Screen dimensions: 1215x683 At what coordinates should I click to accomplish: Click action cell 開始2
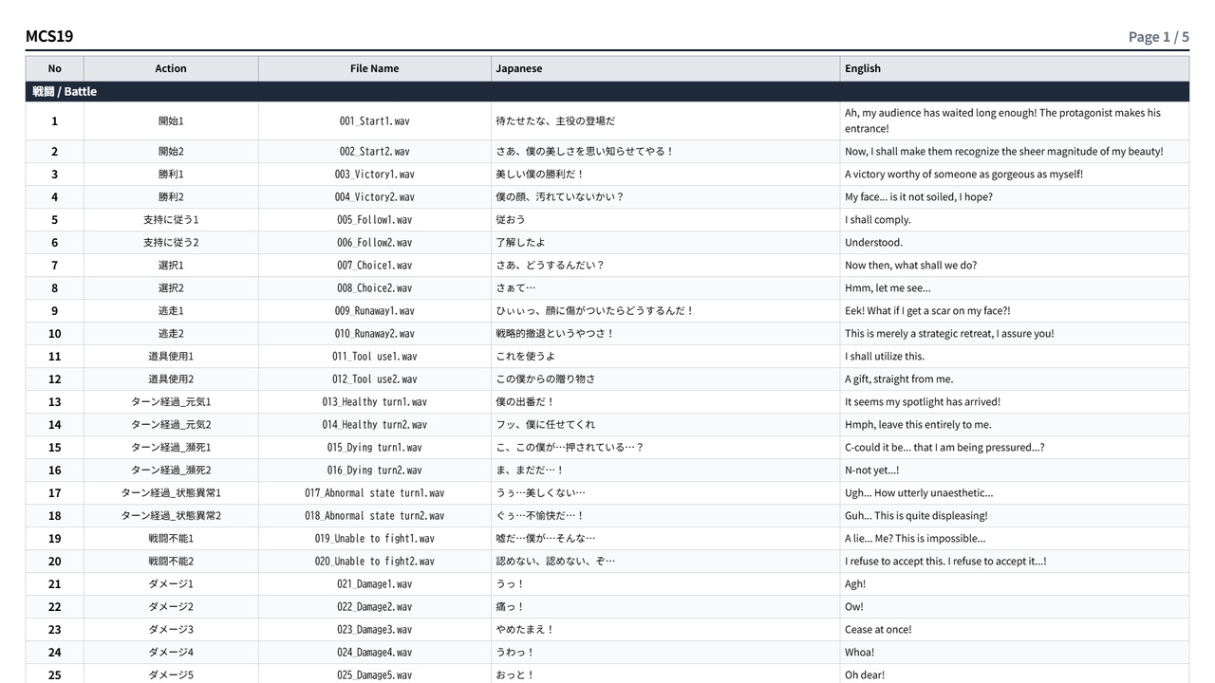pyautogui.click(x=171, y=152)
